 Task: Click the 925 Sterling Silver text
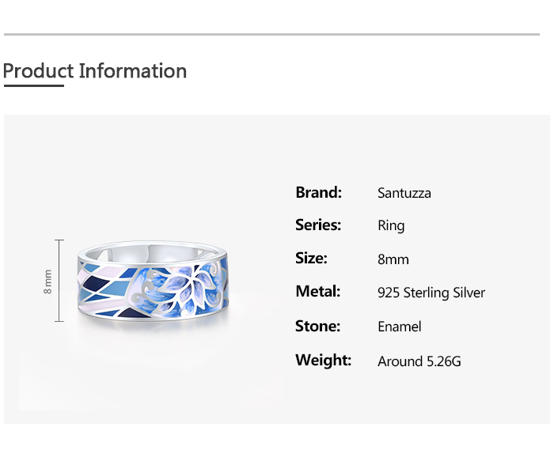pos(431,293)
